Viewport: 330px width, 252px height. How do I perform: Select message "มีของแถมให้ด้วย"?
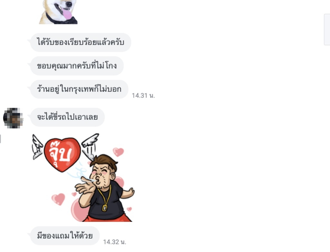tap(65, 236)
